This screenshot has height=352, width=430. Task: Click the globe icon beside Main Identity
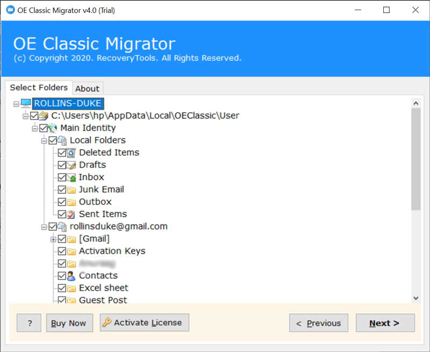pyautogui.click(x=53, y=128)
